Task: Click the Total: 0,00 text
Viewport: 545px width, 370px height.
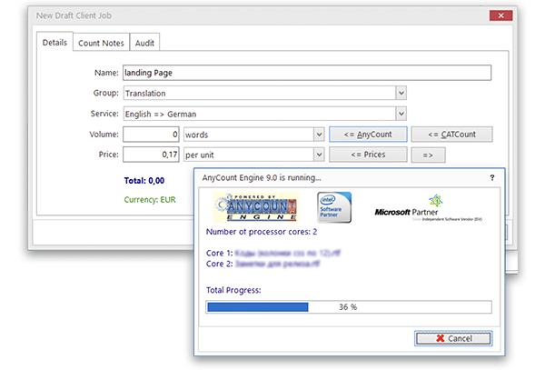Action: coord(144,181)
